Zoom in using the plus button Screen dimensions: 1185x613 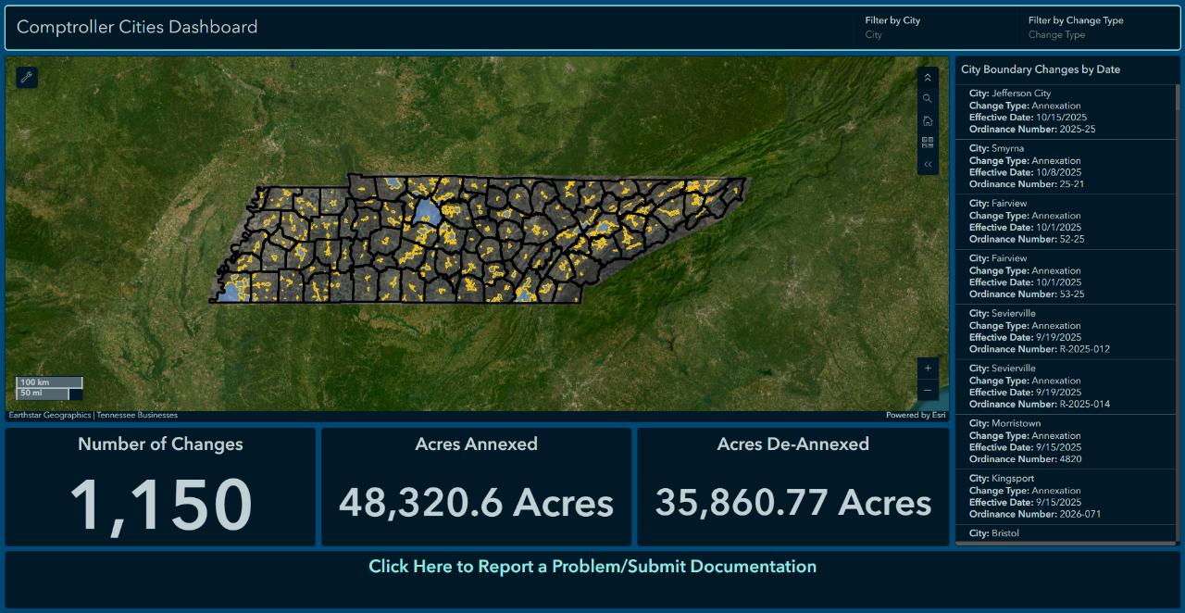point(927,368)
